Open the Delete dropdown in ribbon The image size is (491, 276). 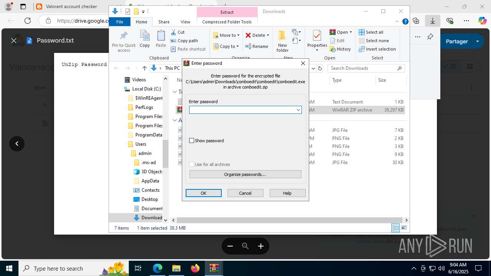click(x=268, y=35)
